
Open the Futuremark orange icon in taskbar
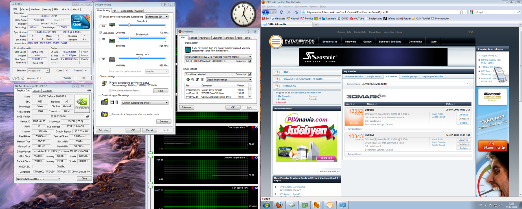330,205
